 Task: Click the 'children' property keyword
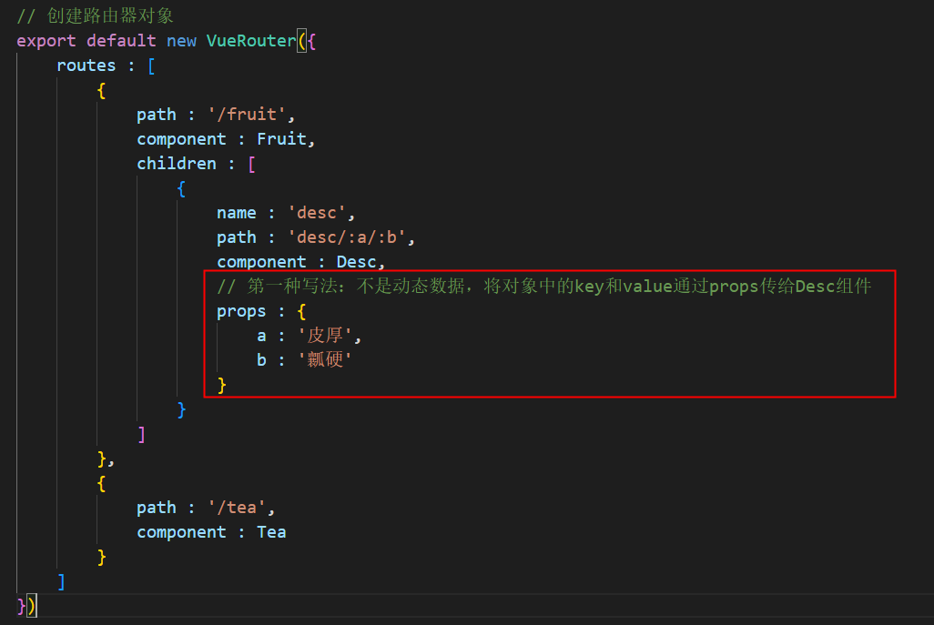point(177,163)
